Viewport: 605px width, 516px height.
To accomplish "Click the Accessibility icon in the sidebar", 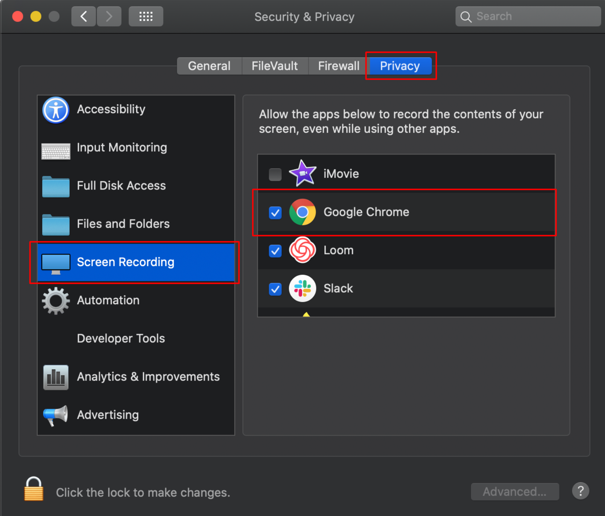I will tap(56, 110).
